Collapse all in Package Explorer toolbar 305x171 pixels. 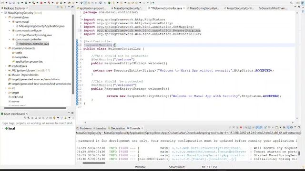tap(58, 8)
